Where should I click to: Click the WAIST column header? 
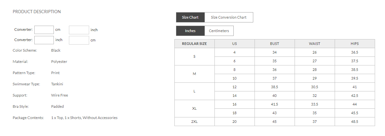click(314, 44)
